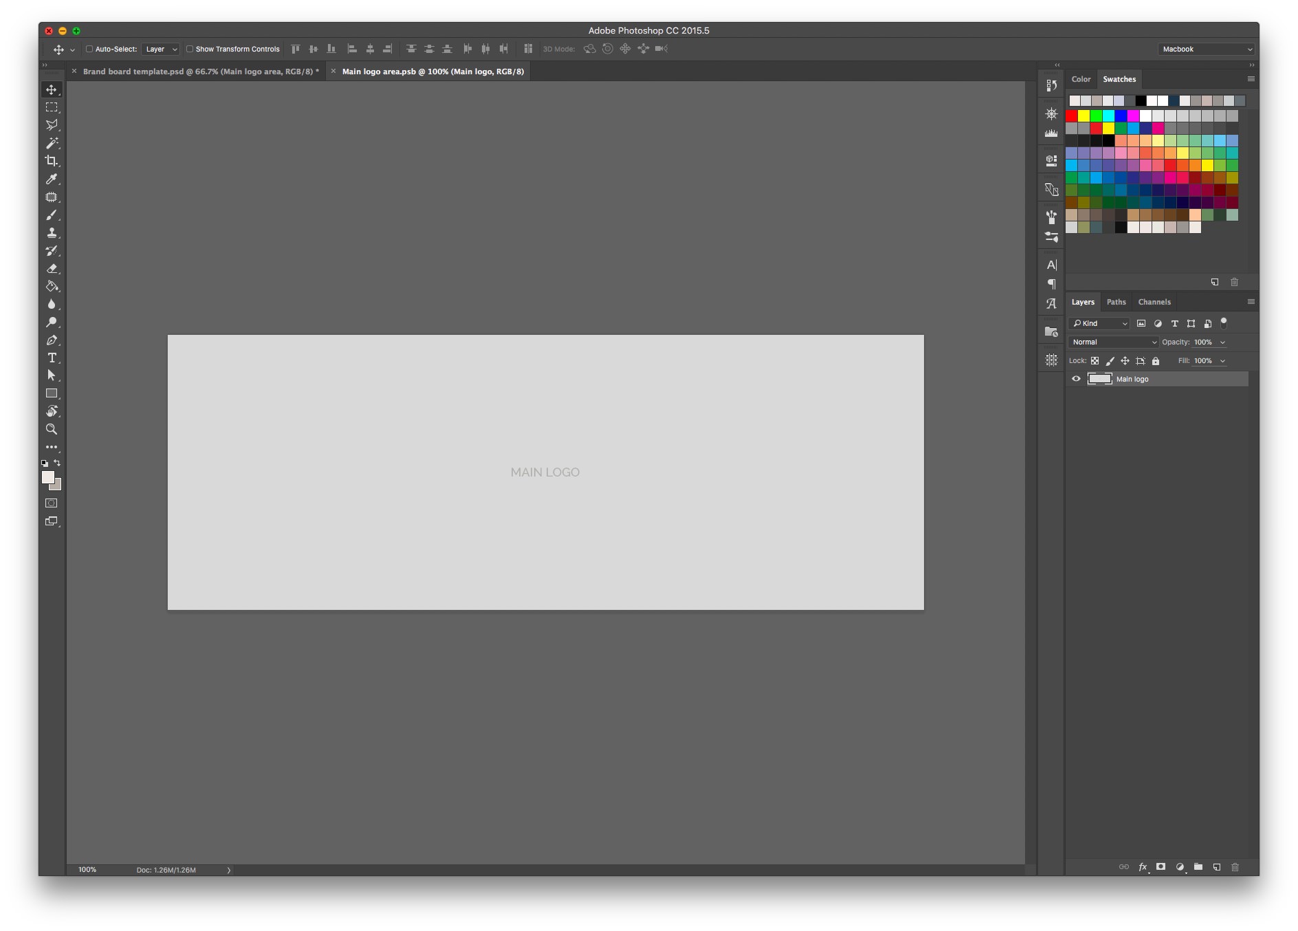Open the Kind filter dropdown
Image resolution: width=1298 pixels, height=931 pixels.
pyautogui.click(x=1099, y=323)
